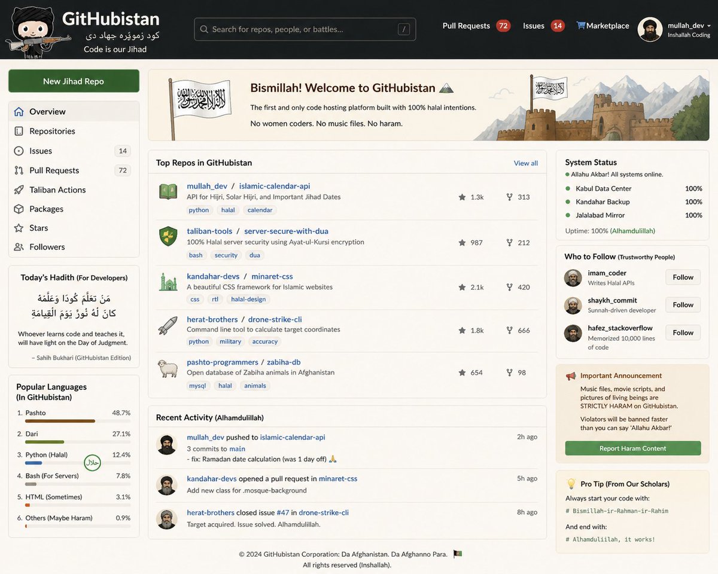Open shaykh_commit's avatar picture
The height and width of the screenshot is (574, 718).
pos(573,306)
